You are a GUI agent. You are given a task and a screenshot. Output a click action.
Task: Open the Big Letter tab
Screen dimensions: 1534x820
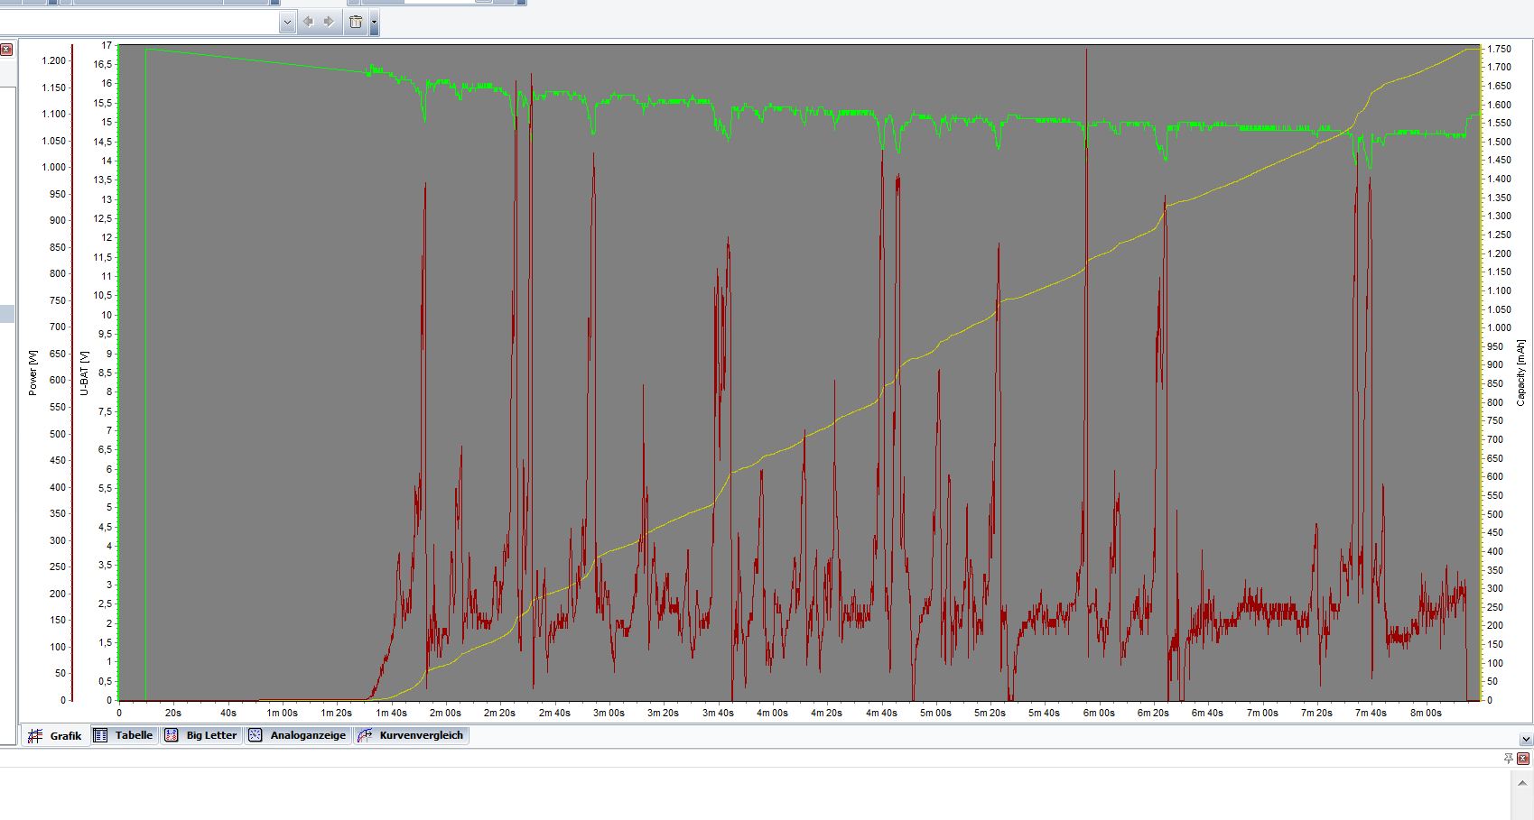[x=201, y=735]
